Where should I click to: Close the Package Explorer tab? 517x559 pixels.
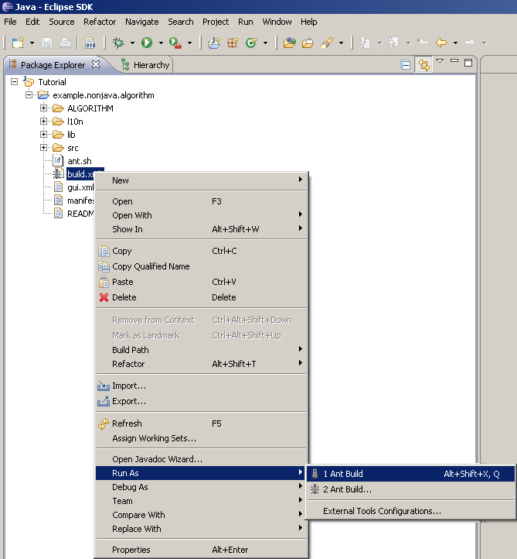(x=96, y=64)
